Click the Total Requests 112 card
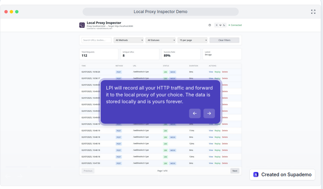 [99, 54]
